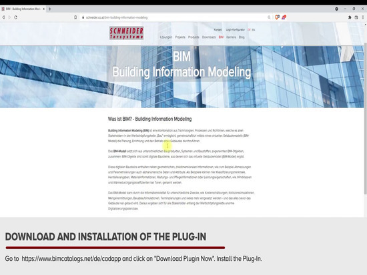Open the Kontakt link

point(218,30)
